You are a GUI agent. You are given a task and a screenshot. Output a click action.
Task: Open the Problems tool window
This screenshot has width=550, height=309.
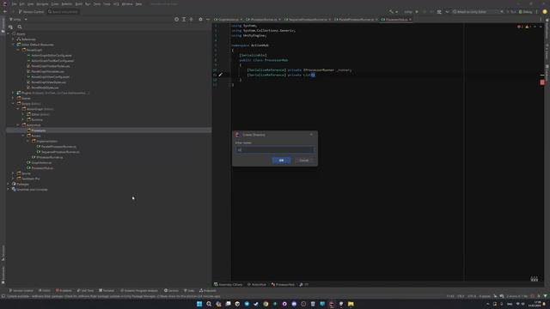pos(64,290)
